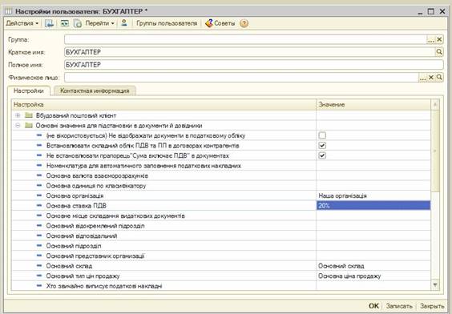Click the Полное имя input field
The image size is (452, 314).
(254, 65)
